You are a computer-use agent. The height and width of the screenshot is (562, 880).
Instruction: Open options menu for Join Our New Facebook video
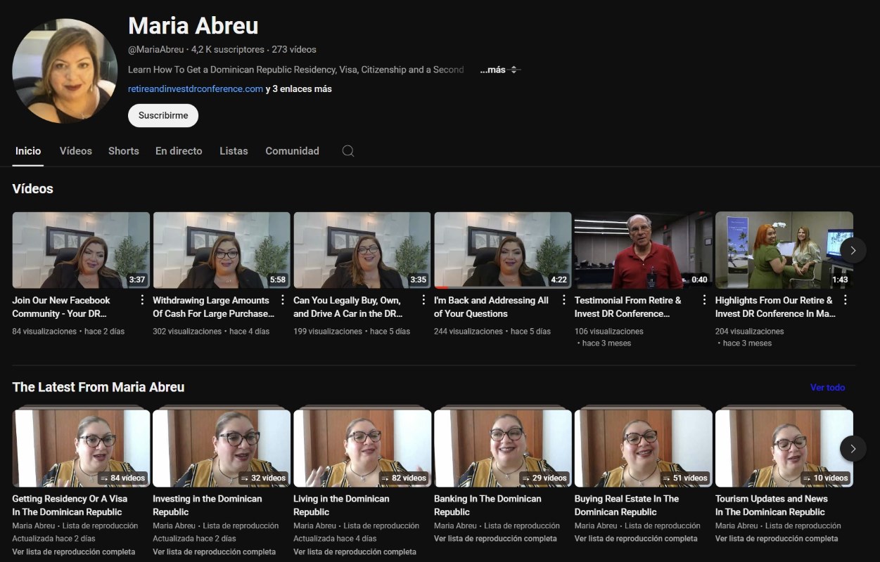(x=142, y=300)
